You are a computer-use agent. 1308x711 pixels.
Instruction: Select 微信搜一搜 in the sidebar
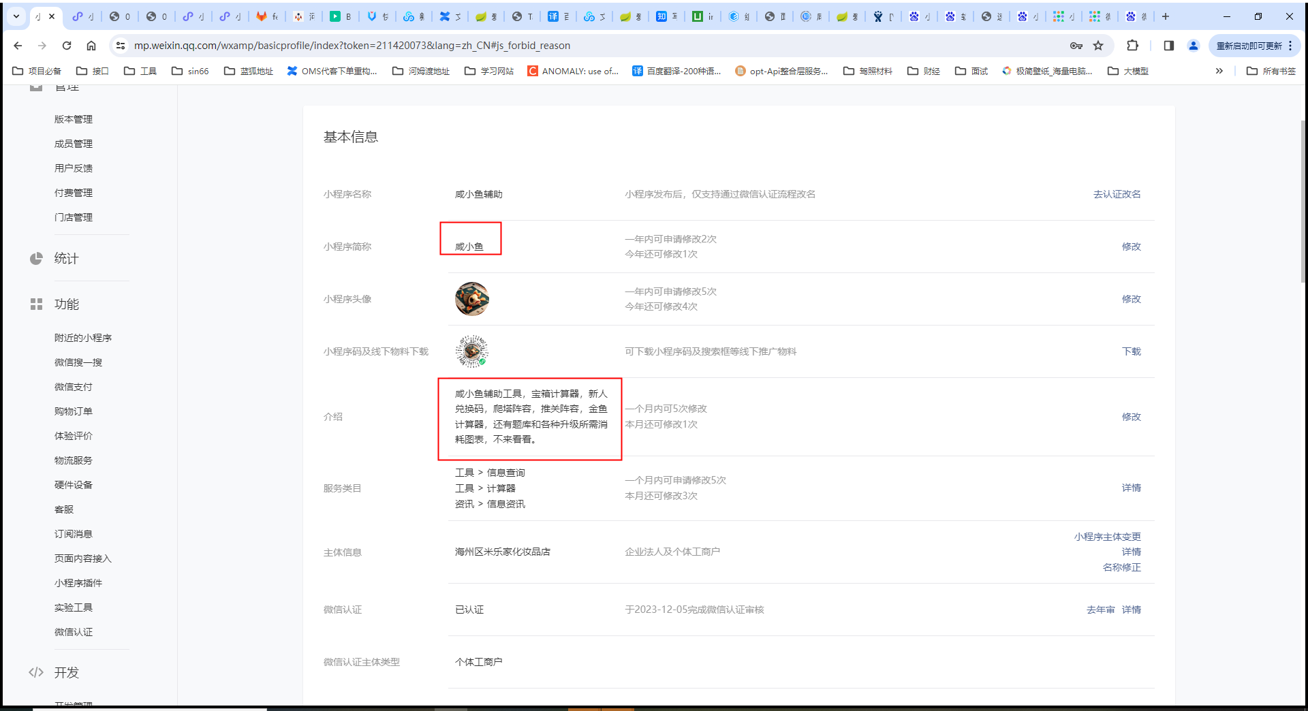click(78, 362)
